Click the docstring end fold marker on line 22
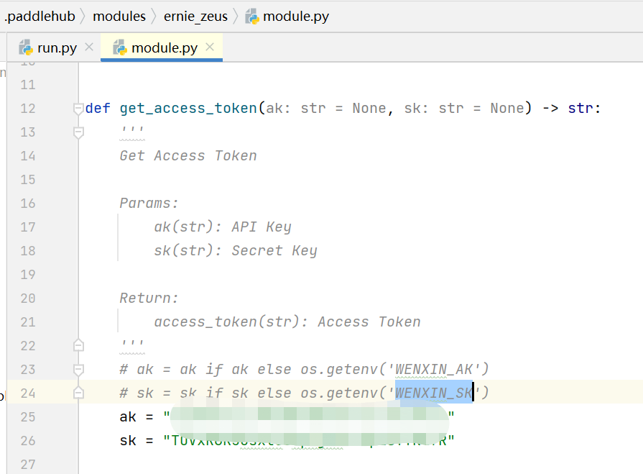 (78, 345)
